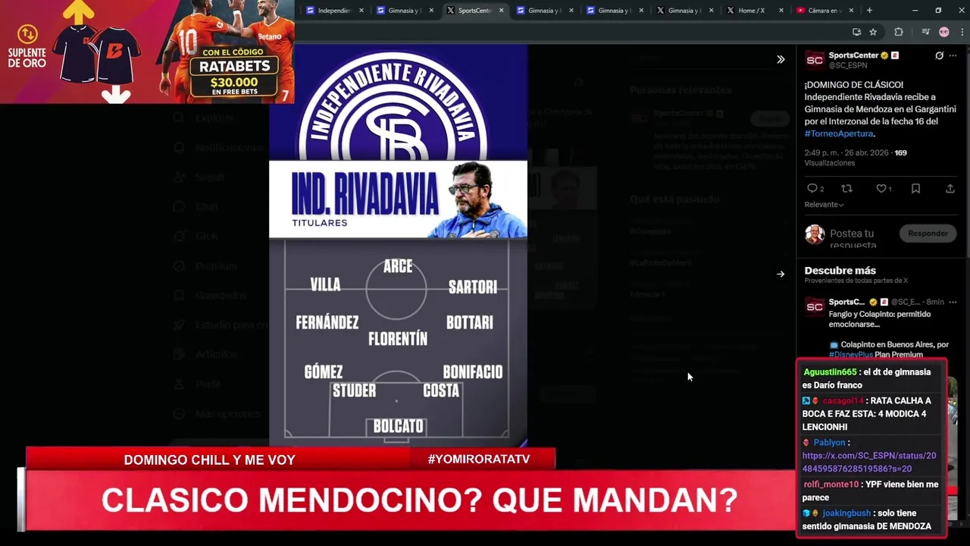This screenshot has height=546, width=970.
Task: Click joakingbush username in chat
Action: click(846, 513)
